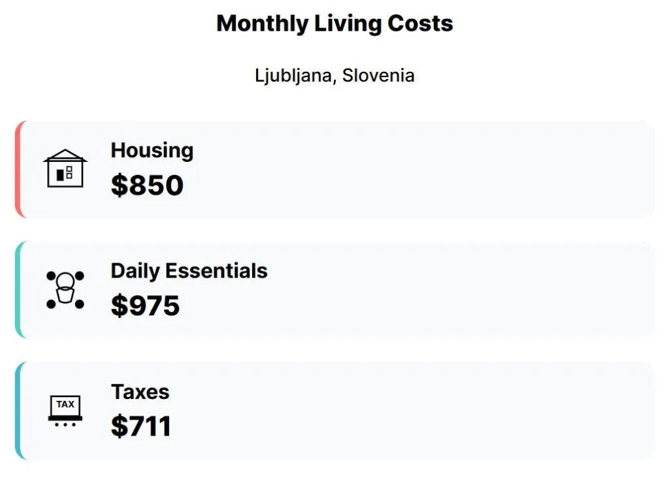Click the Taxes register icon

coord(65,411)
